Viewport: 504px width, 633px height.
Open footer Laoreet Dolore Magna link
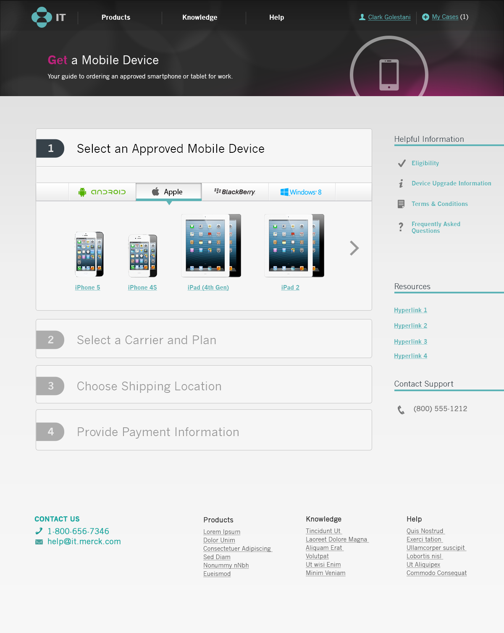pos(337,539)
